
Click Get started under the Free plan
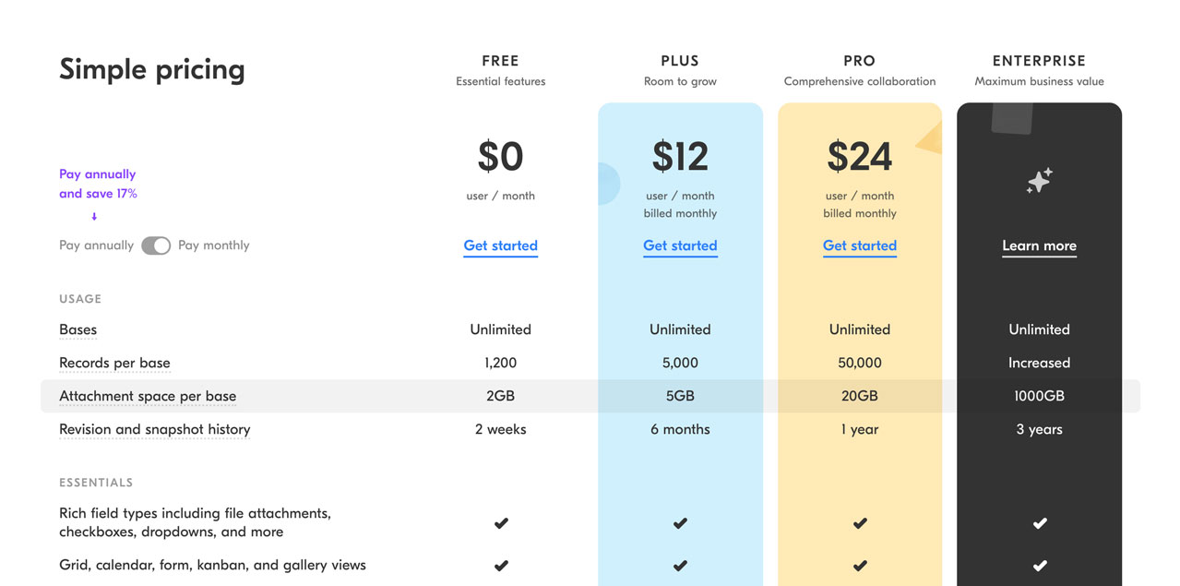[501, 245]
